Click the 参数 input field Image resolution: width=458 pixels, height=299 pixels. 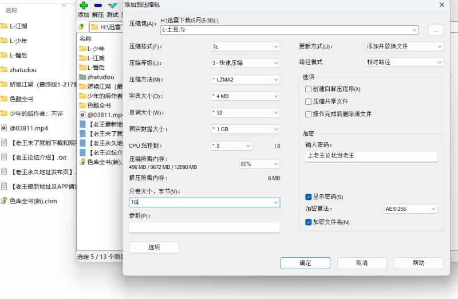[x=204, y=227]
